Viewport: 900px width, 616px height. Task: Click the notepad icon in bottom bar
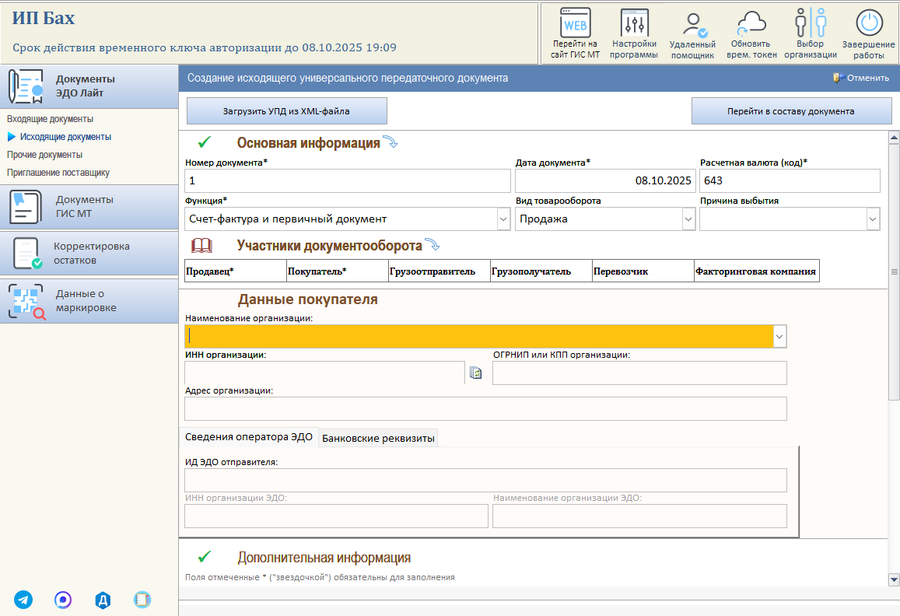(142, 600)
